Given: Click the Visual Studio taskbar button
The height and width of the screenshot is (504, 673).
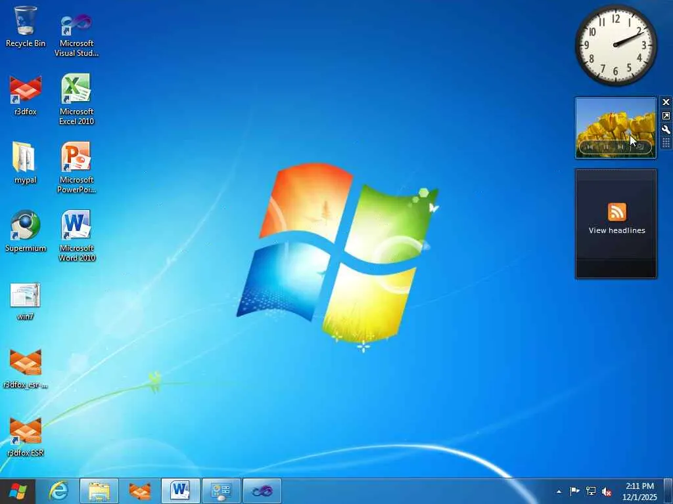Looking at the screenshot, I should (262, 491).
